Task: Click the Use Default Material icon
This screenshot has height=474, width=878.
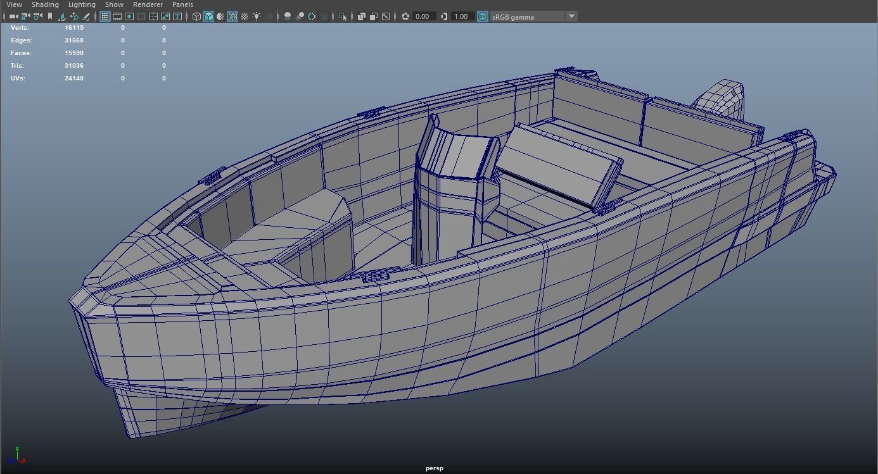Action: 220,16
